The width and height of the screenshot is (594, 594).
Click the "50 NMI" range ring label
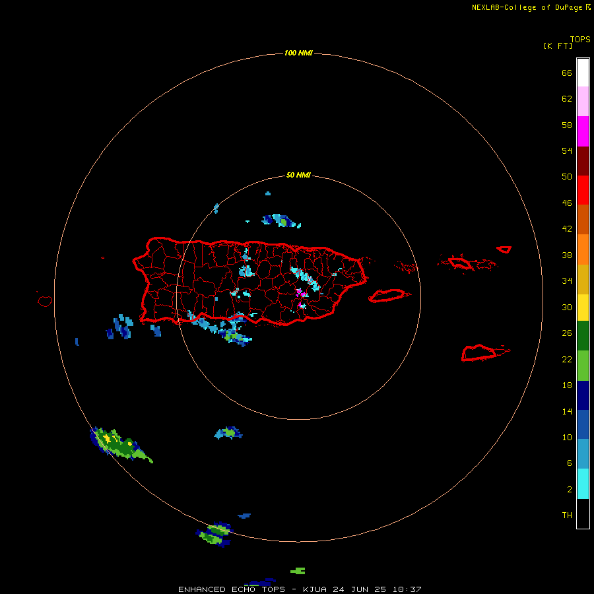click(x=298, y=175)
